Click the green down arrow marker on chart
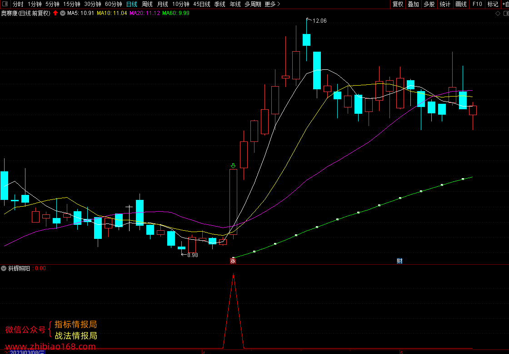This screenshot has width=509, height=354. pyautogui.click(x=233, y=166)
